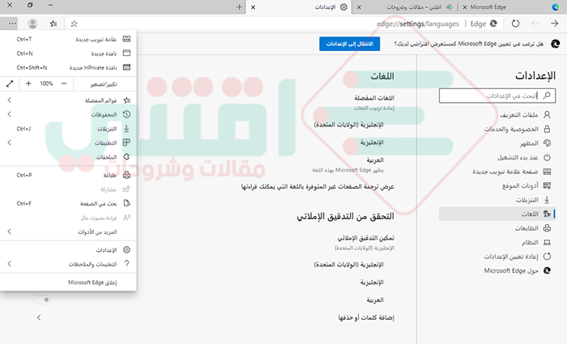Expand قوائم المفضلة (Favorites) submenu
Viewport: 567px width, 344px height.
68,100
